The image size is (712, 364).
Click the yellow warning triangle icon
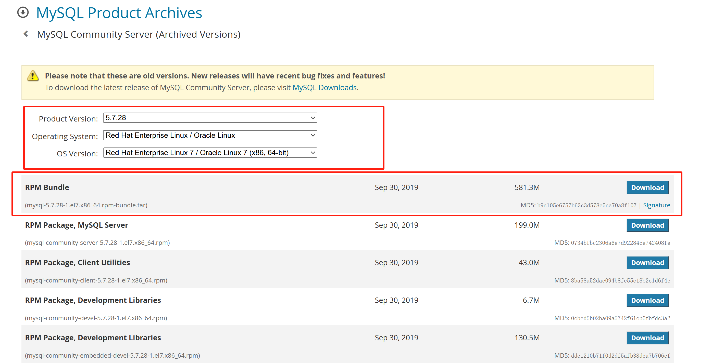click(33, 76)
